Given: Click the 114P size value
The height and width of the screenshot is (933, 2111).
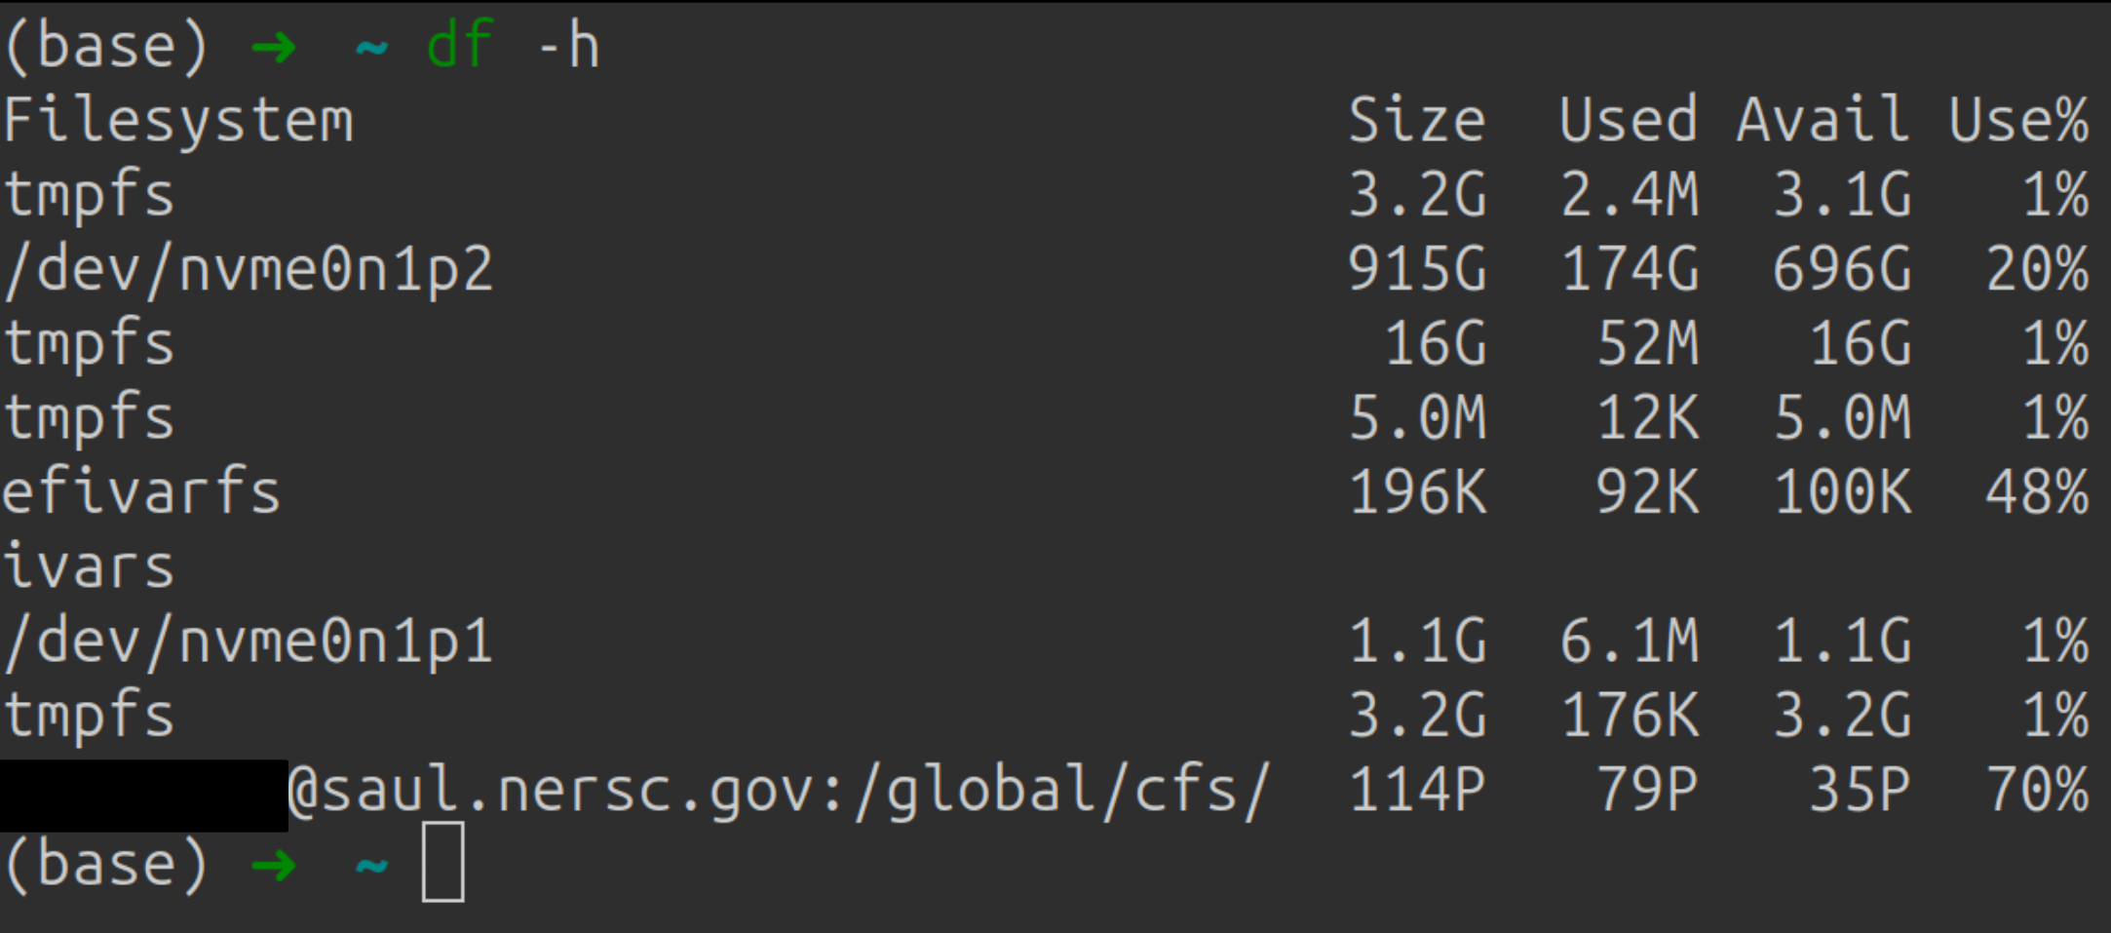Looking at the screenshot, I should click(1417, 791).
